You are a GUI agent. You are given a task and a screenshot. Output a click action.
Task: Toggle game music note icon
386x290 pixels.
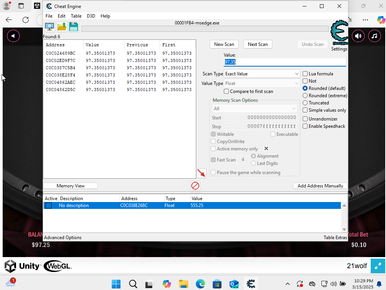[x=375, y=36]
